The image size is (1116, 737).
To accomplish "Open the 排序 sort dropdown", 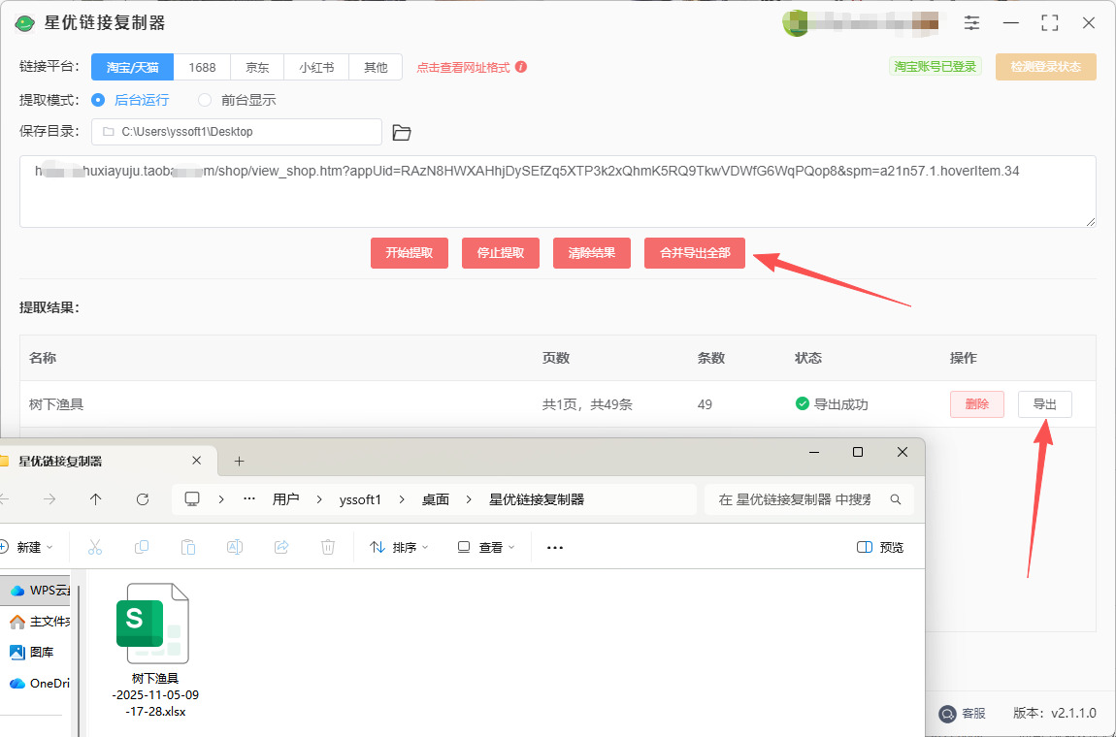I will 399,547.
